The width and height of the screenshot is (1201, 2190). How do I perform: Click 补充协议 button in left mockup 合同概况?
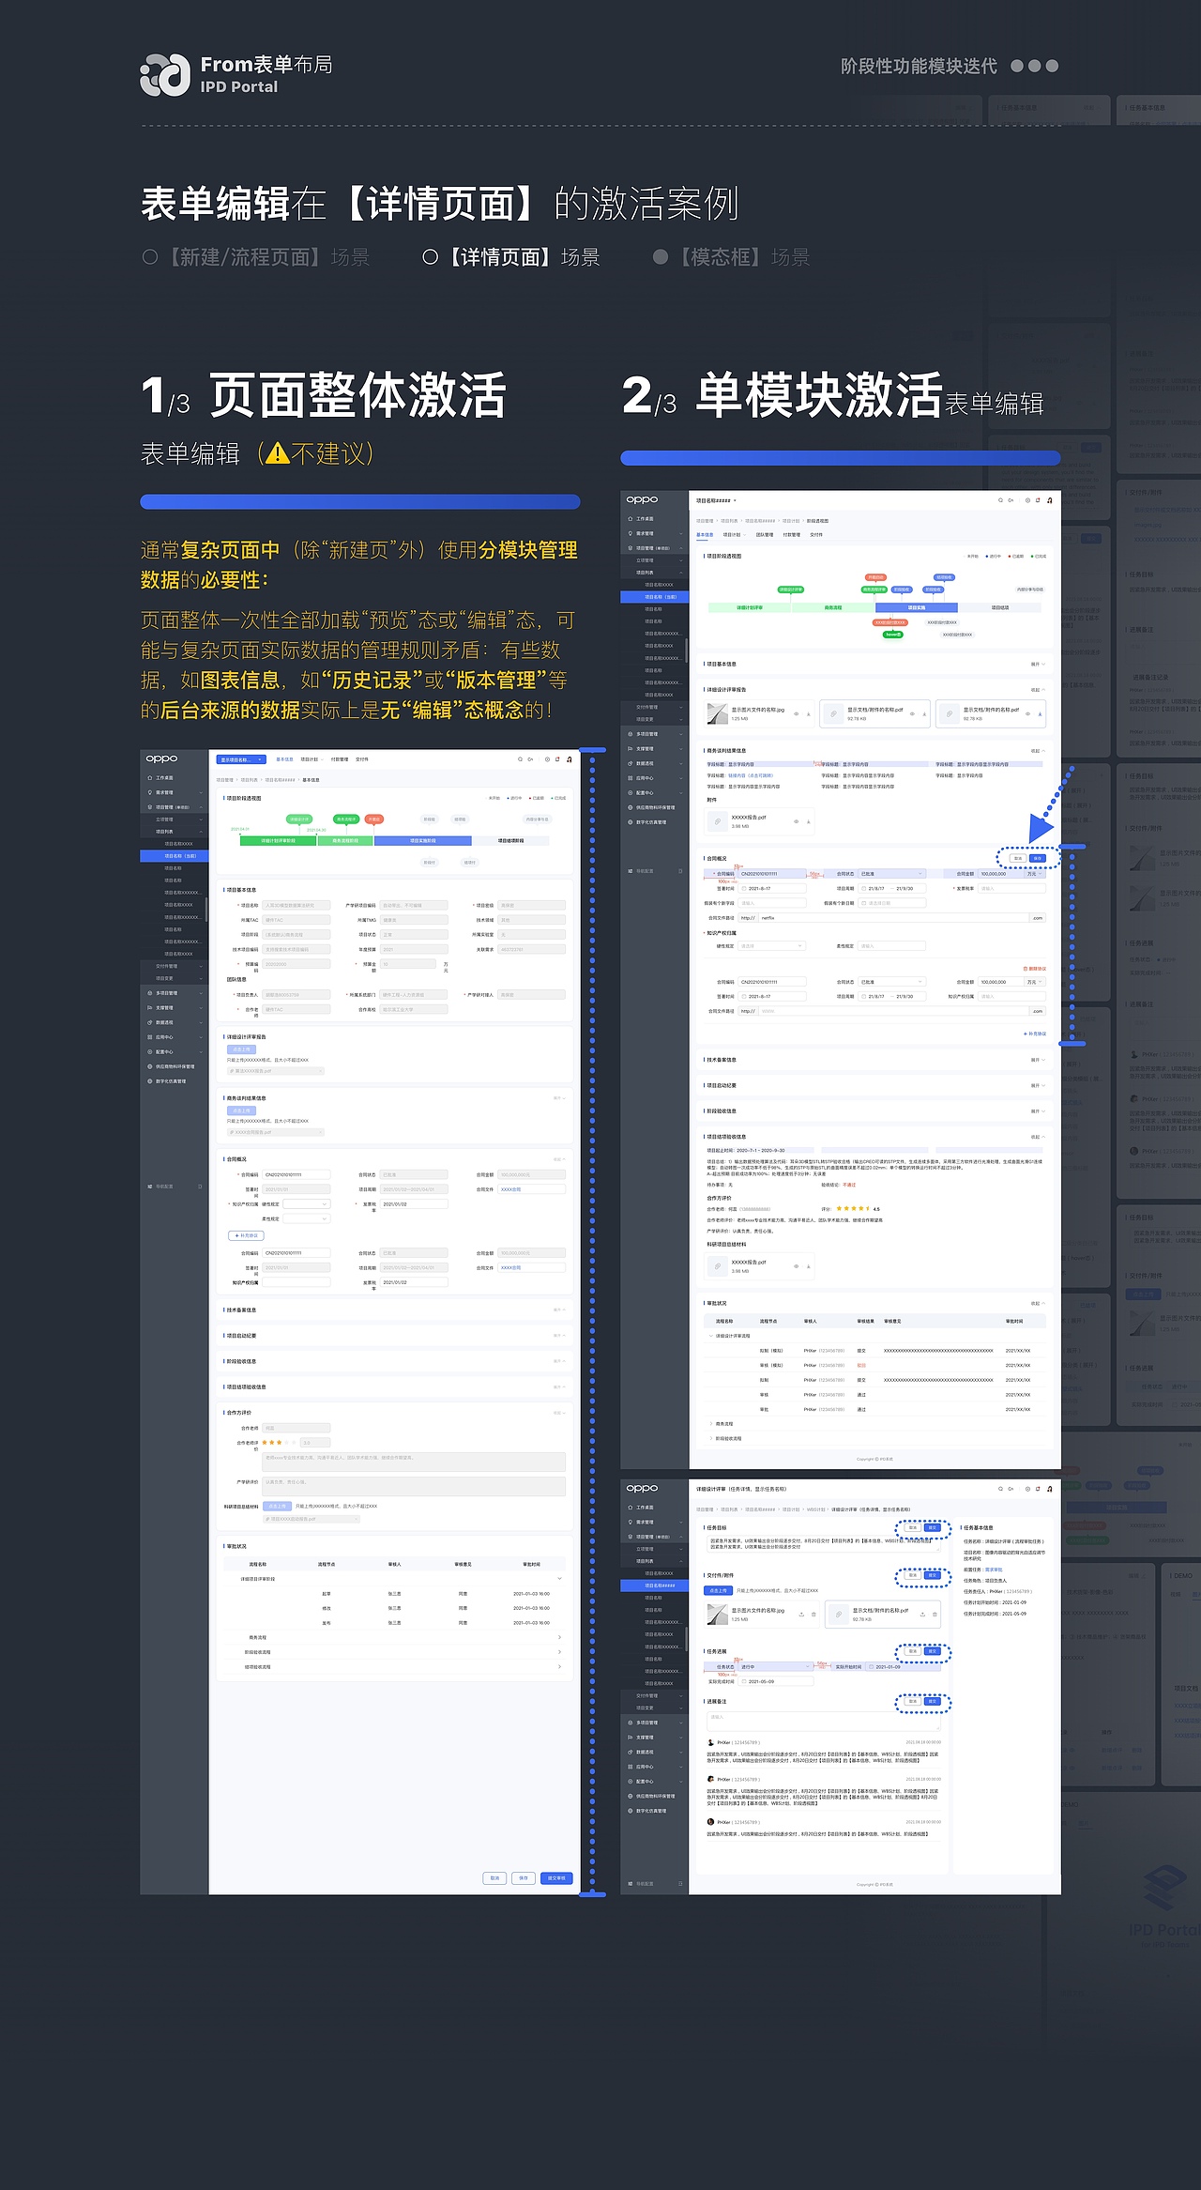click(246, 1235)
